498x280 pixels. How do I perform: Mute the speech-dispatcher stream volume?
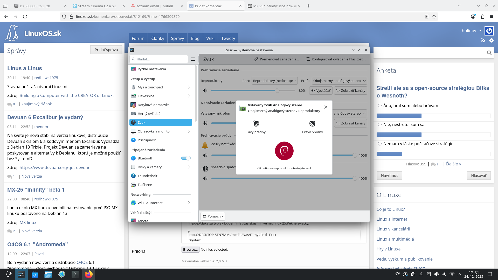coord(205,178)
